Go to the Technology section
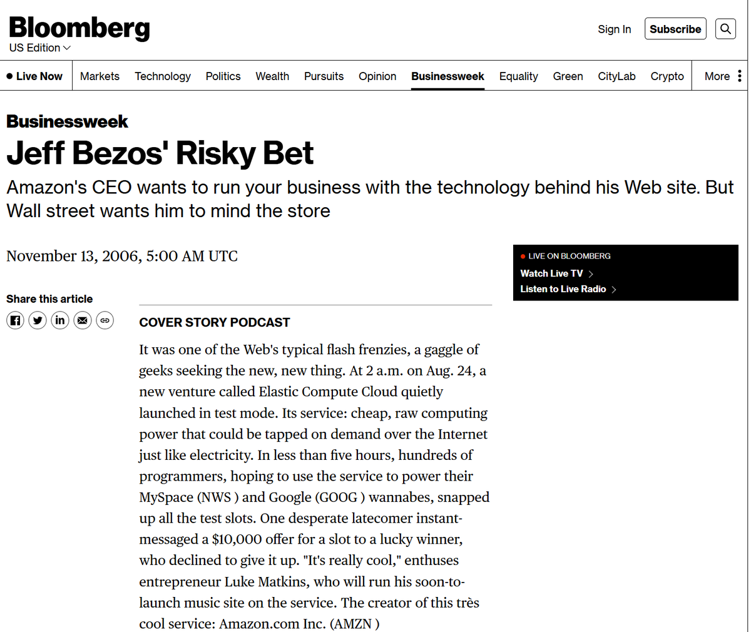 163,76
